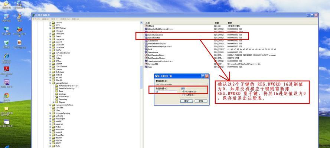Expand the MountMgr key
Viewport: 330px width, 148px height.
[x=50, y=135]
